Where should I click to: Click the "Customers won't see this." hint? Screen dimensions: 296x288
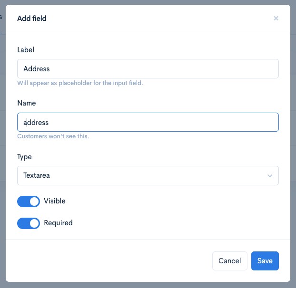[53, 136]
